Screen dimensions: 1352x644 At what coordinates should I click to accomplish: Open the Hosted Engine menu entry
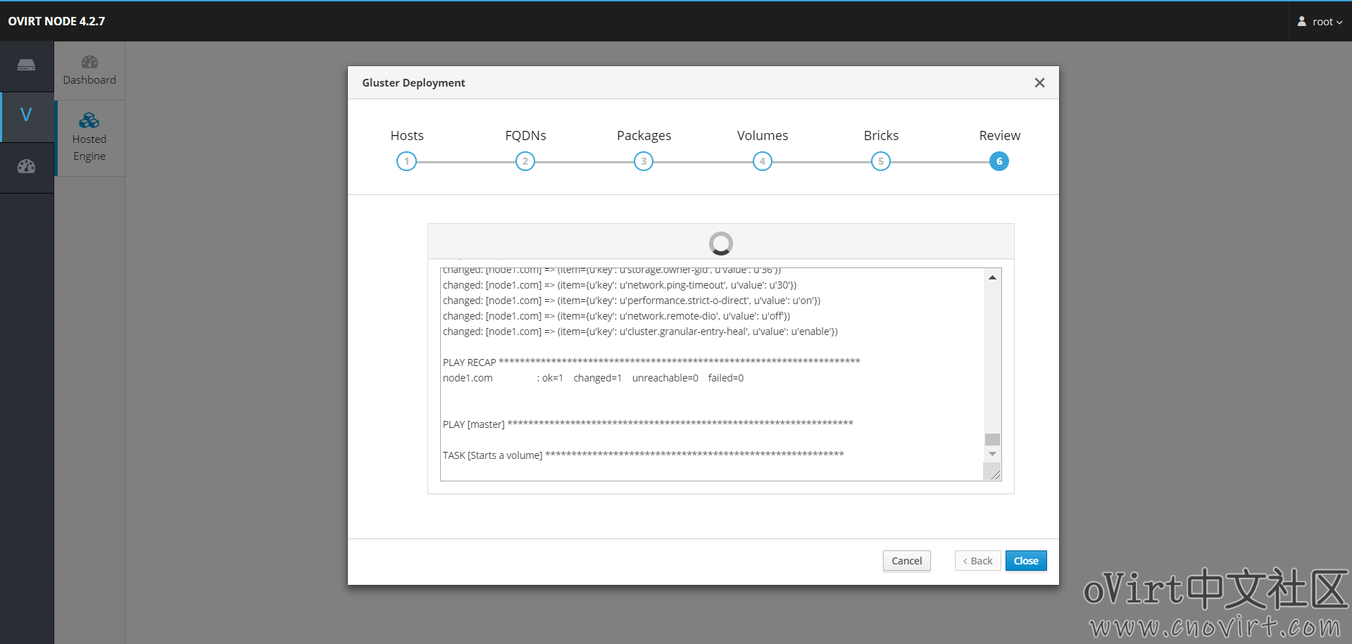(x=89, y=138)
